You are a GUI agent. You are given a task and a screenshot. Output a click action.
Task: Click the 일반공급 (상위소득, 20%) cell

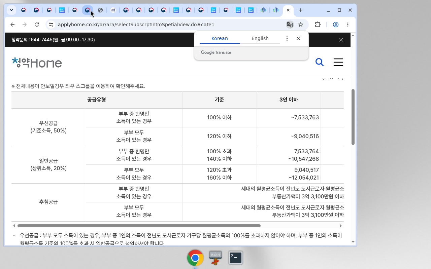click(x=48, y=165)
